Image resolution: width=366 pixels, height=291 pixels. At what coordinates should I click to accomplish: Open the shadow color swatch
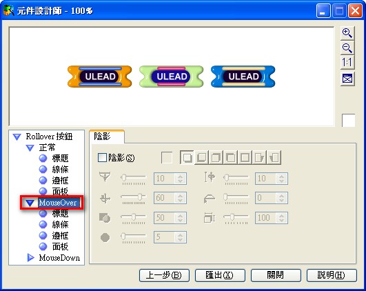pyautogui.click(x=167, y=158)
